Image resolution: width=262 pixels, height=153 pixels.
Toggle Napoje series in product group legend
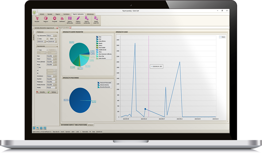click(99, 43)
